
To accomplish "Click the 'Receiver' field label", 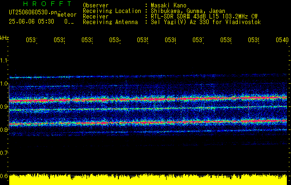I will tap(96, 17).
